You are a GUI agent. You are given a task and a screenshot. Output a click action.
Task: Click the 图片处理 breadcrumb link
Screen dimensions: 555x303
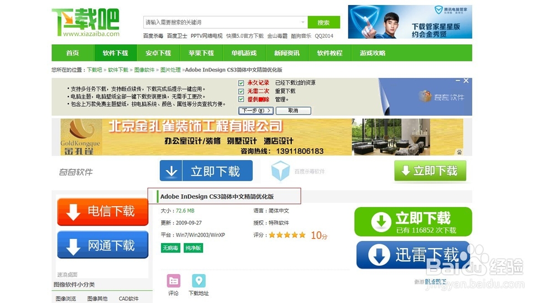click(x=170, y=70)
